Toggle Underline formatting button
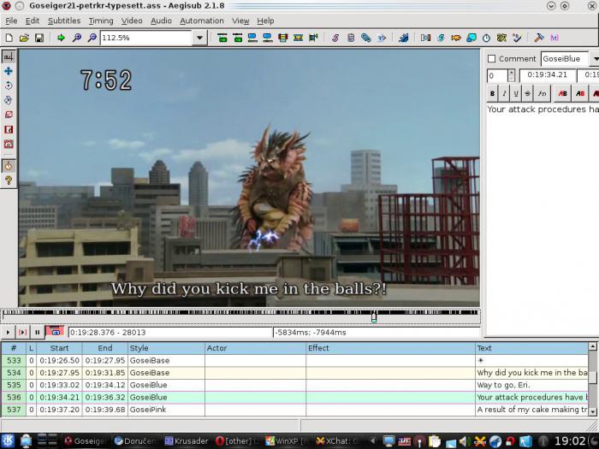The height and width of the screenshot is (449, 599). [516, 93]
